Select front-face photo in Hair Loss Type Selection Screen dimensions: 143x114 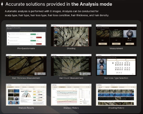pyautogui.click(x=102, y=67)
